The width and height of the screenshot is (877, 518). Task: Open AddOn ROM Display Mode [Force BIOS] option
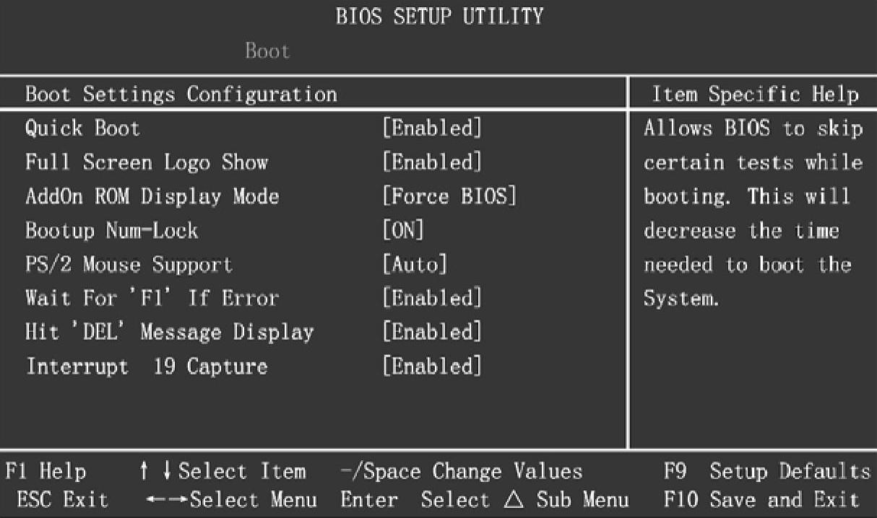coord(449,196)
